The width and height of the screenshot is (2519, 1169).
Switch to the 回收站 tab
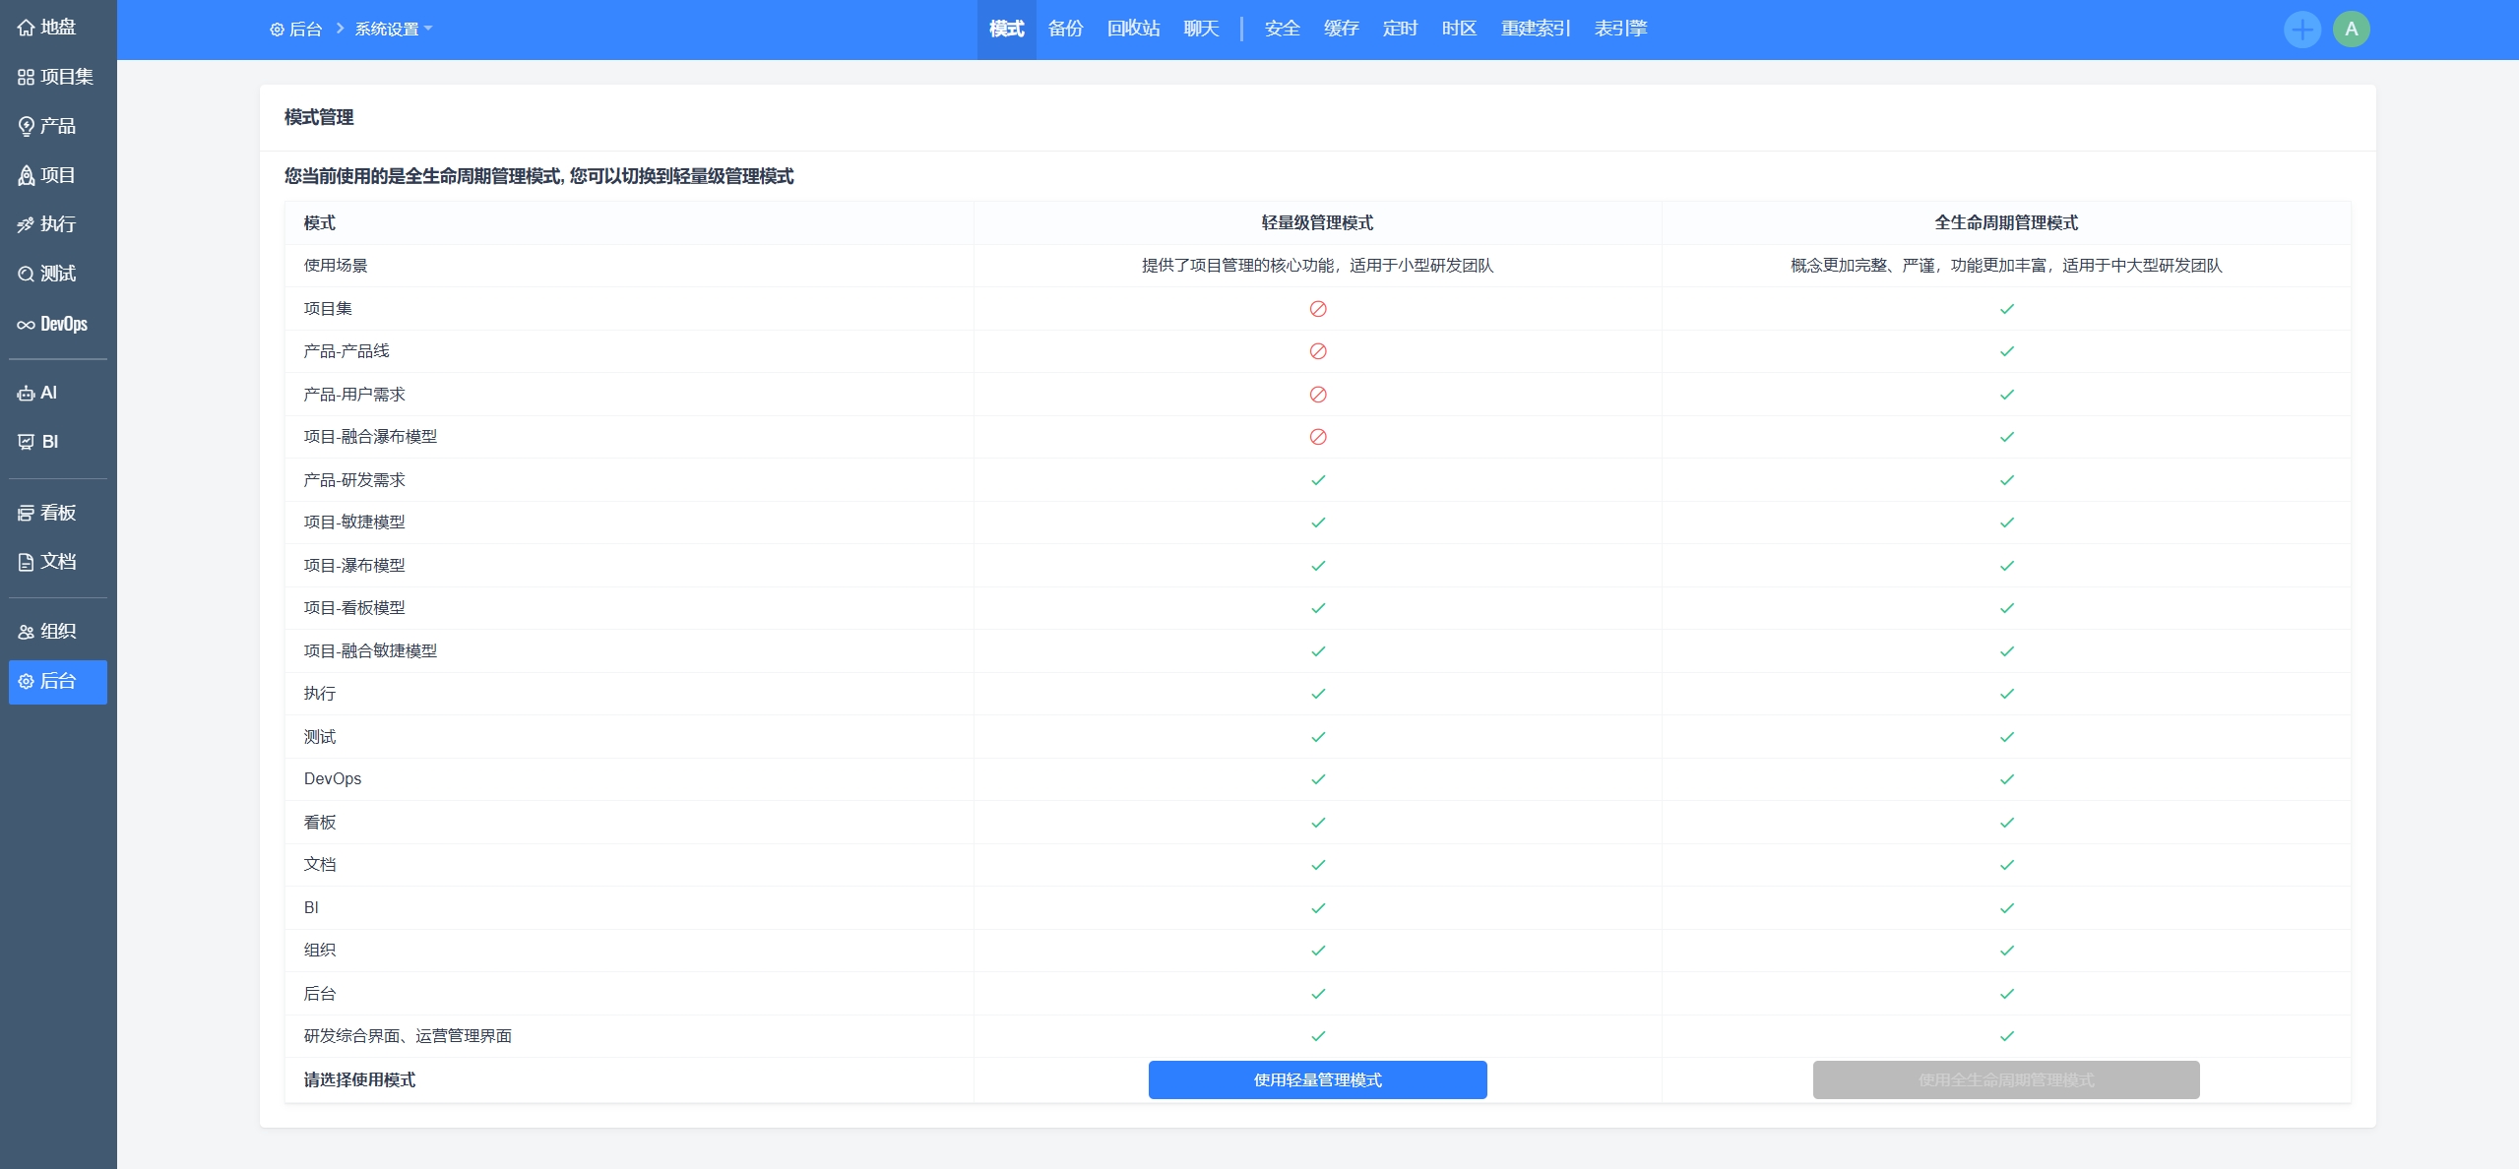[x=1133, y=29]
